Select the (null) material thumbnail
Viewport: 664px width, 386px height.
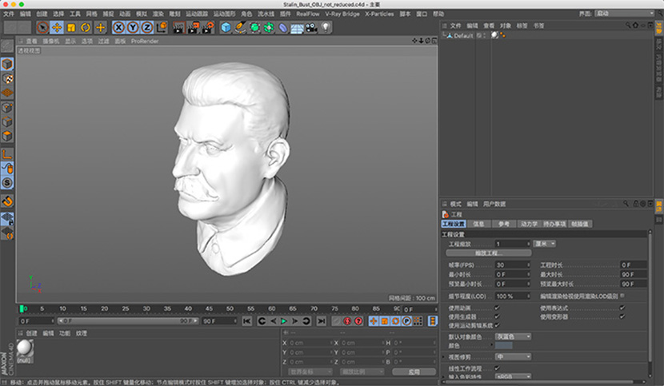click(24, 351)
